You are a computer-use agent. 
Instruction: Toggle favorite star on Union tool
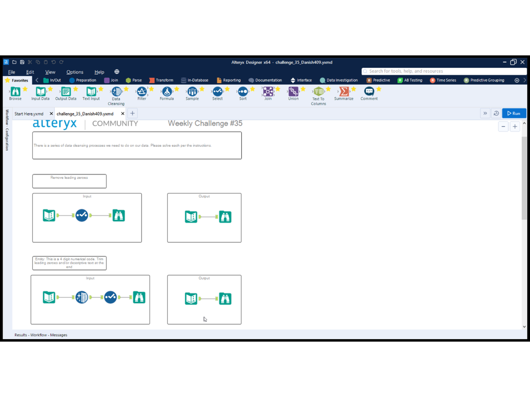(303, 89)
